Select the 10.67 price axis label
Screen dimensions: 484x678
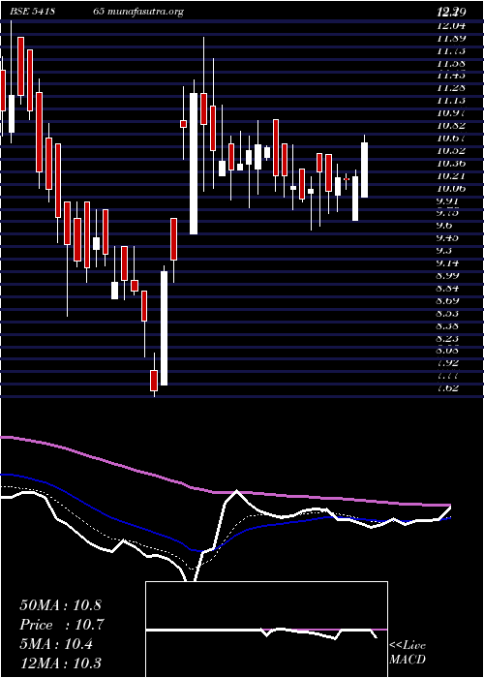tap(451, 139)
